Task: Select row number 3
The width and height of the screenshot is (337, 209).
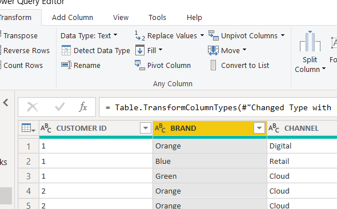Action: (x=29, y=176)
